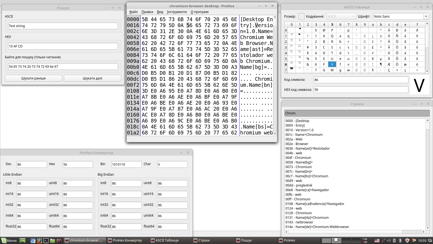Open the Файл menu in ProHex

coord(133,12)
